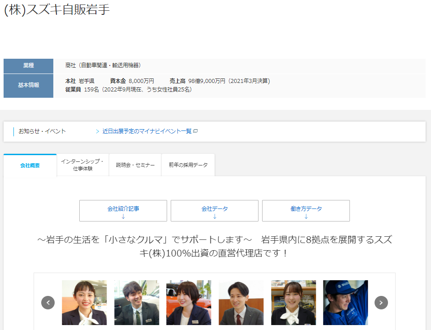431x330 pixels.
Task: Click the 業種 header cell
Action: [28, 65]
